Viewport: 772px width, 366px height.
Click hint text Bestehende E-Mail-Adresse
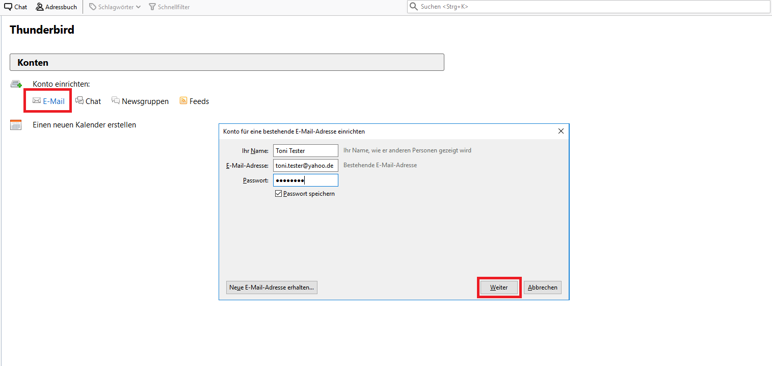pyautogui.click(x=380, y=165)
